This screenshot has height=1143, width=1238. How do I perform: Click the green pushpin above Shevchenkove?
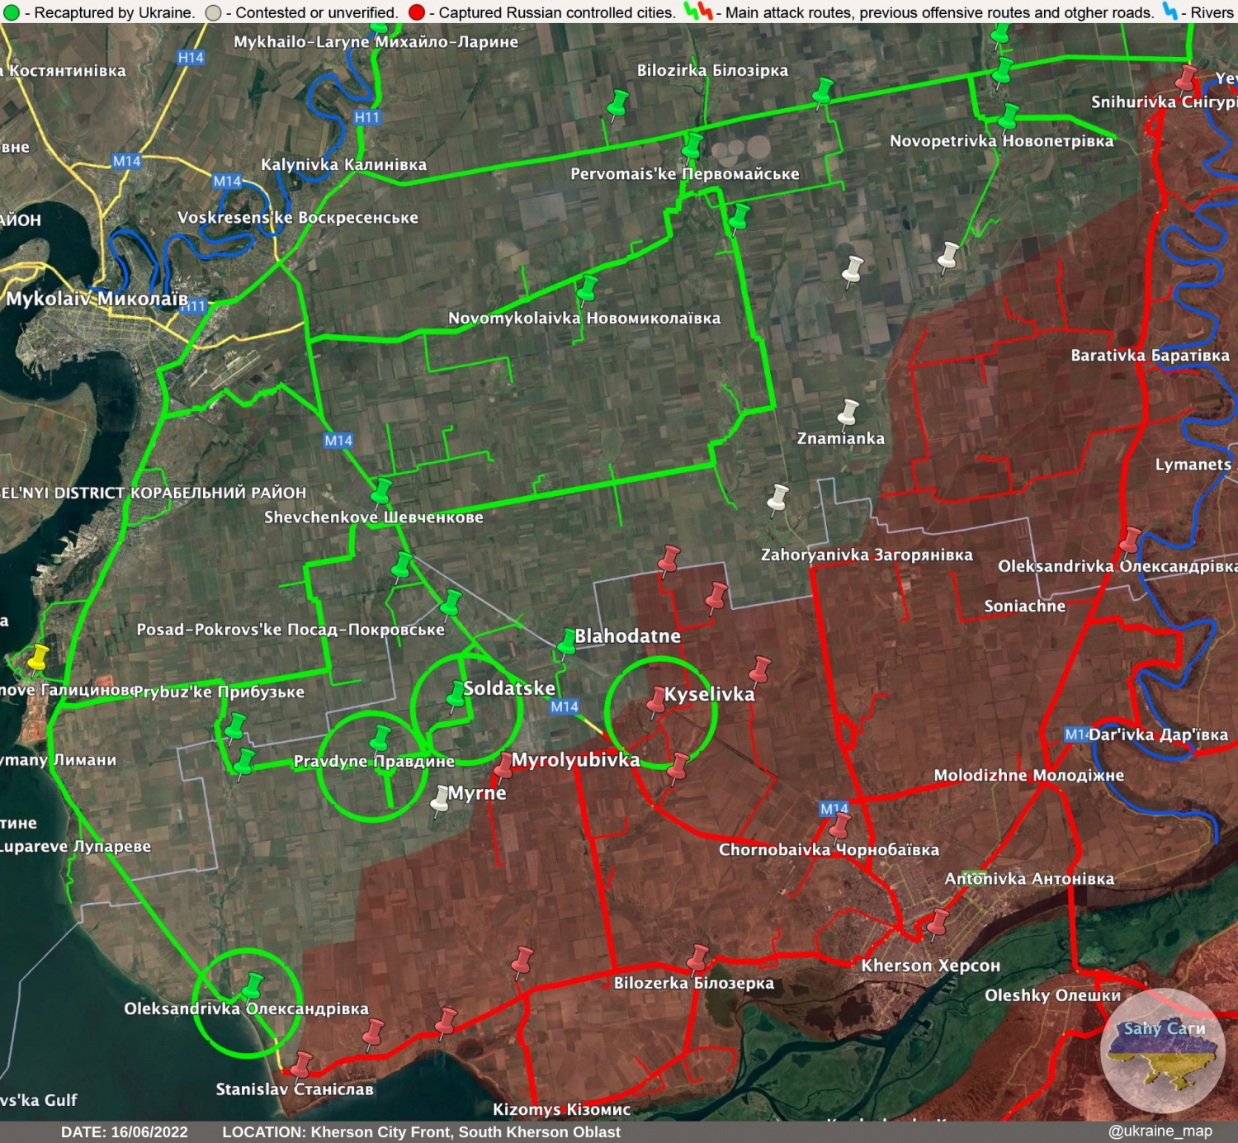tap(380, 490)
